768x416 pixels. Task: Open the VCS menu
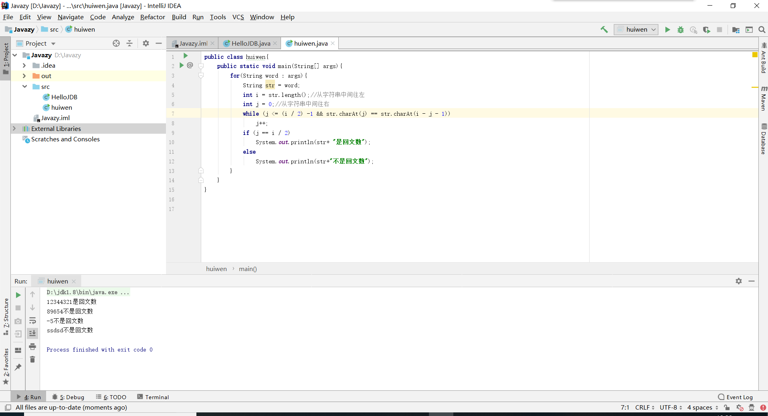click(x=238, y=17)
